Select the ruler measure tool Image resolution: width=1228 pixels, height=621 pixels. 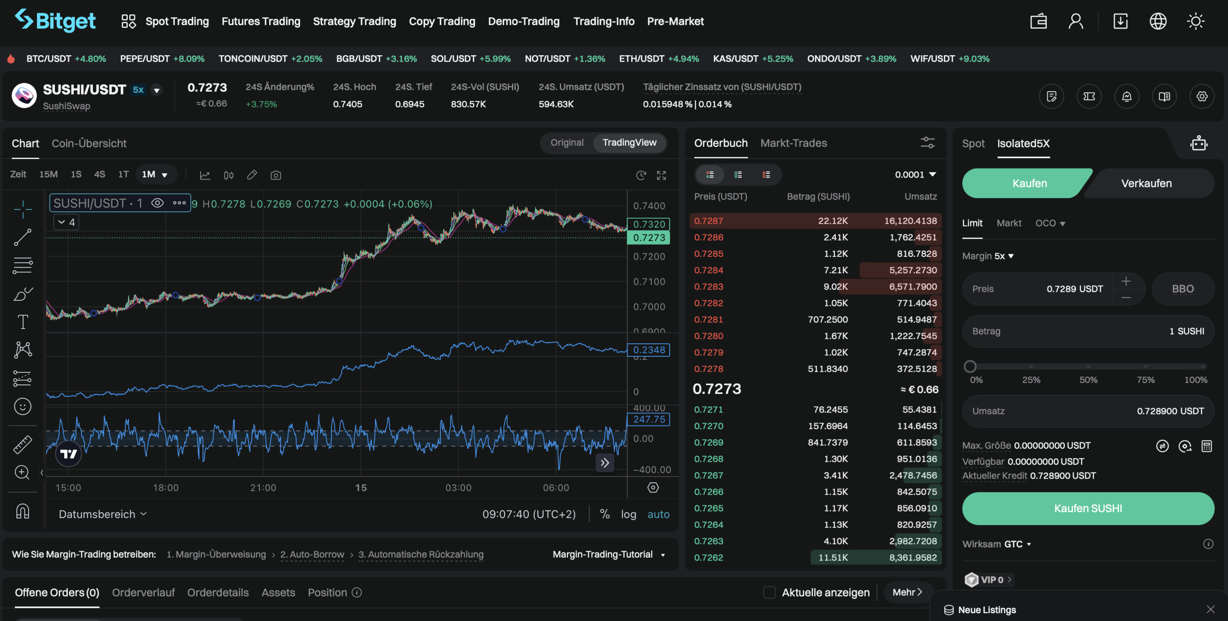pyautogui.click(x=23, y=444)
